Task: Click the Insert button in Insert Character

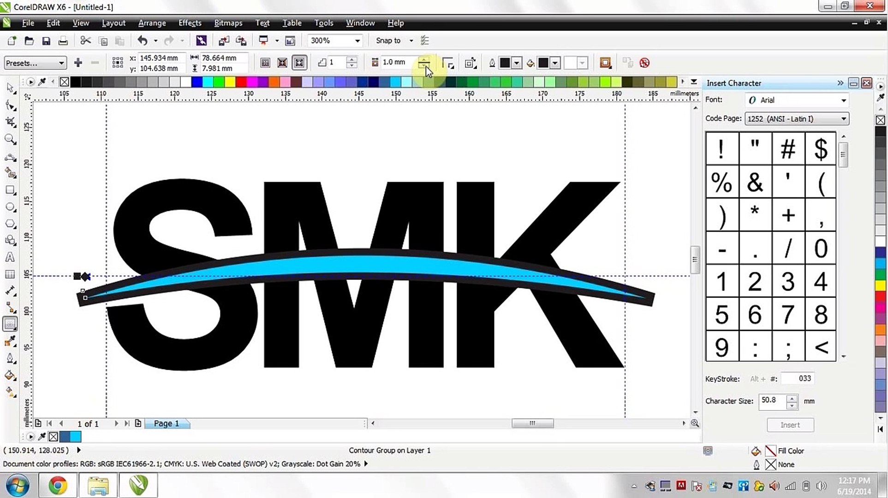Action: [790, 425]
